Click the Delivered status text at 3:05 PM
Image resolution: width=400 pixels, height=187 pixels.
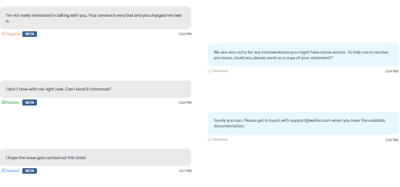click(x=220, y=139)
